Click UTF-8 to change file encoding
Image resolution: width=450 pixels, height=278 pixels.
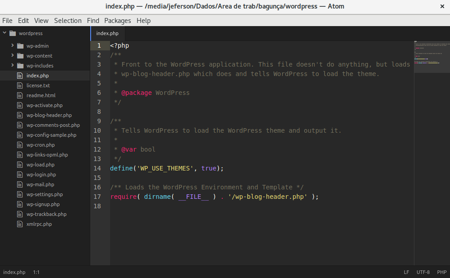click(423, 272)
